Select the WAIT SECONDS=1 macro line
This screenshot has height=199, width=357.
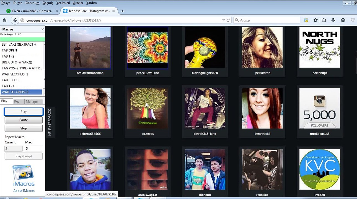[x=22, y=74]
